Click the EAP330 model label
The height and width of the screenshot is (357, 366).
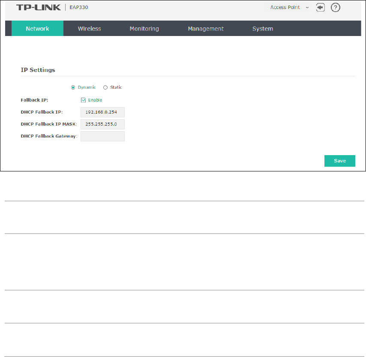(x=79, y=7)
